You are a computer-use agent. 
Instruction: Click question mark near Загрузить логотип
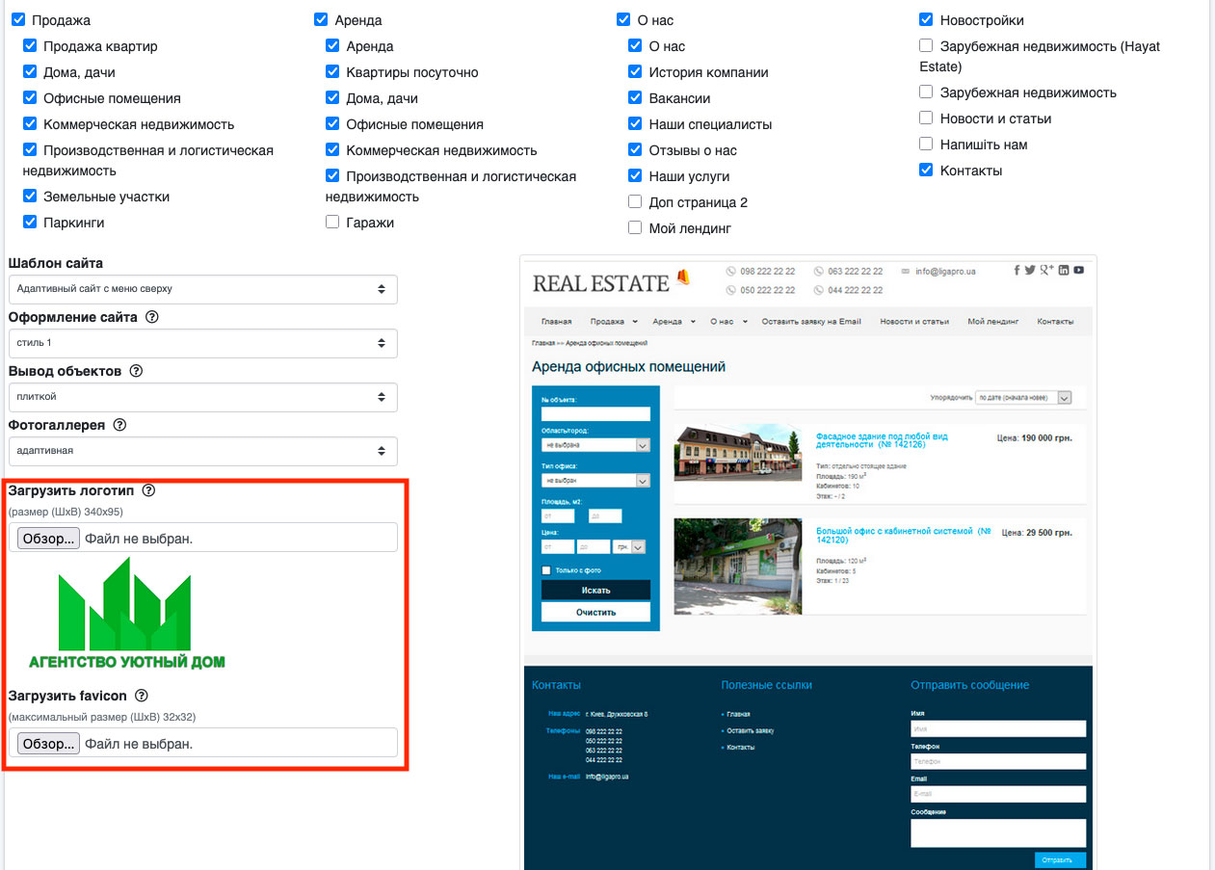click(148, 490)
